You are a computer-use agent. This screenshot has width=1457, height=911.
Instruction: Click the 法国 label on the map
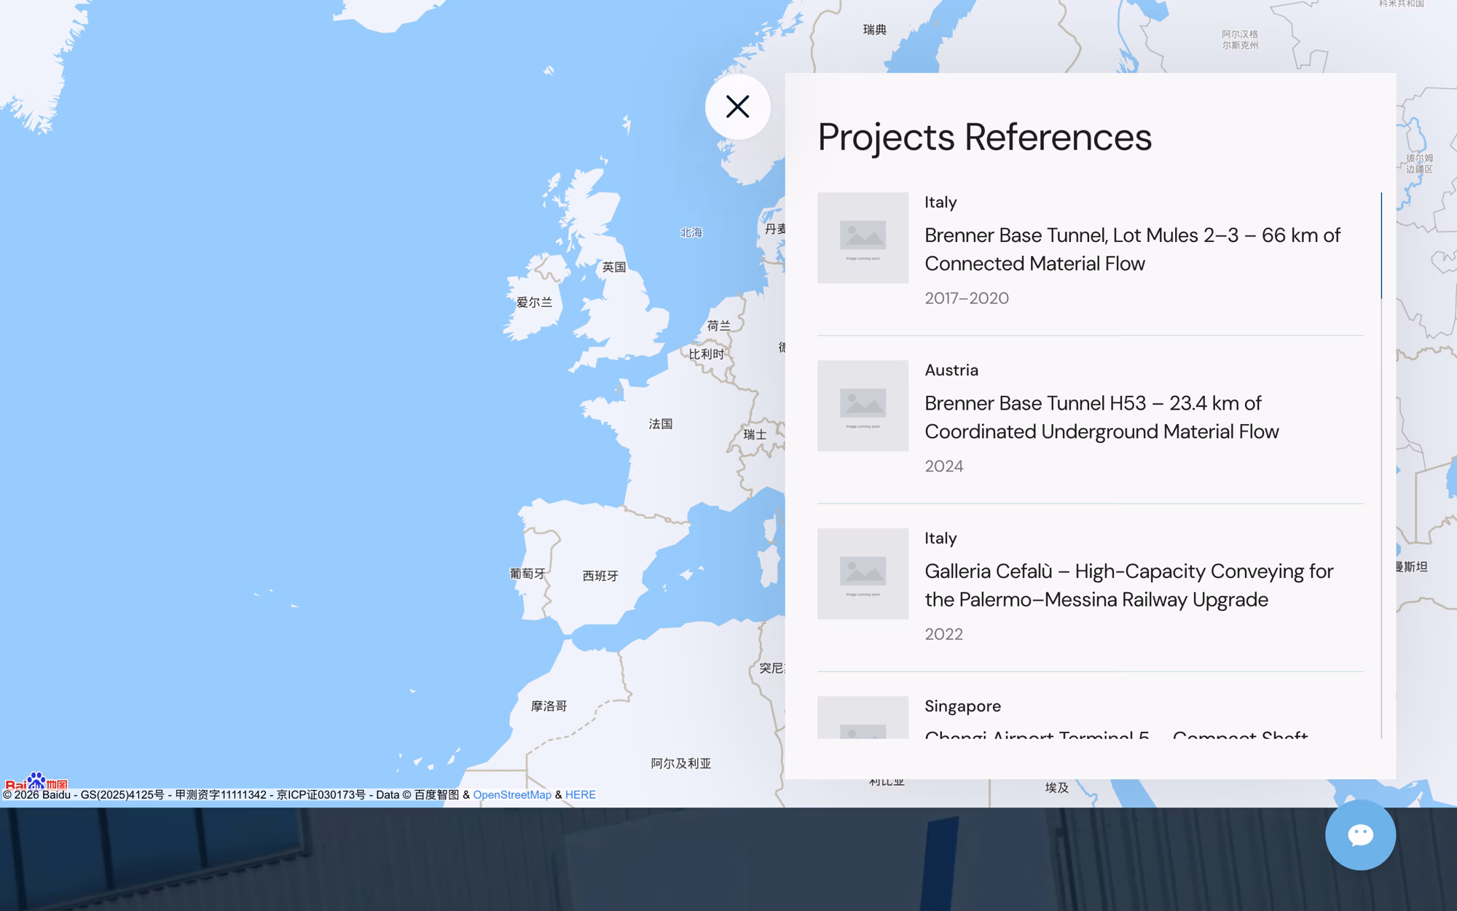[661, 423]
